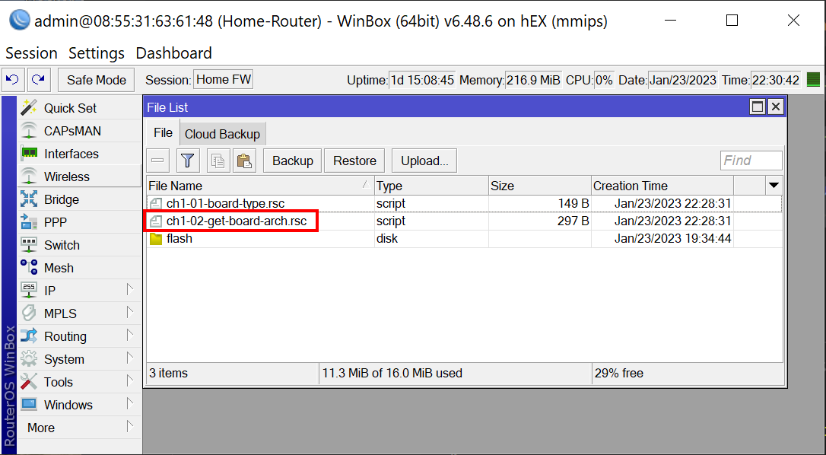Click the copy icon in File List toolbar
The image size is (826, 455).
(x=218, y=161)
